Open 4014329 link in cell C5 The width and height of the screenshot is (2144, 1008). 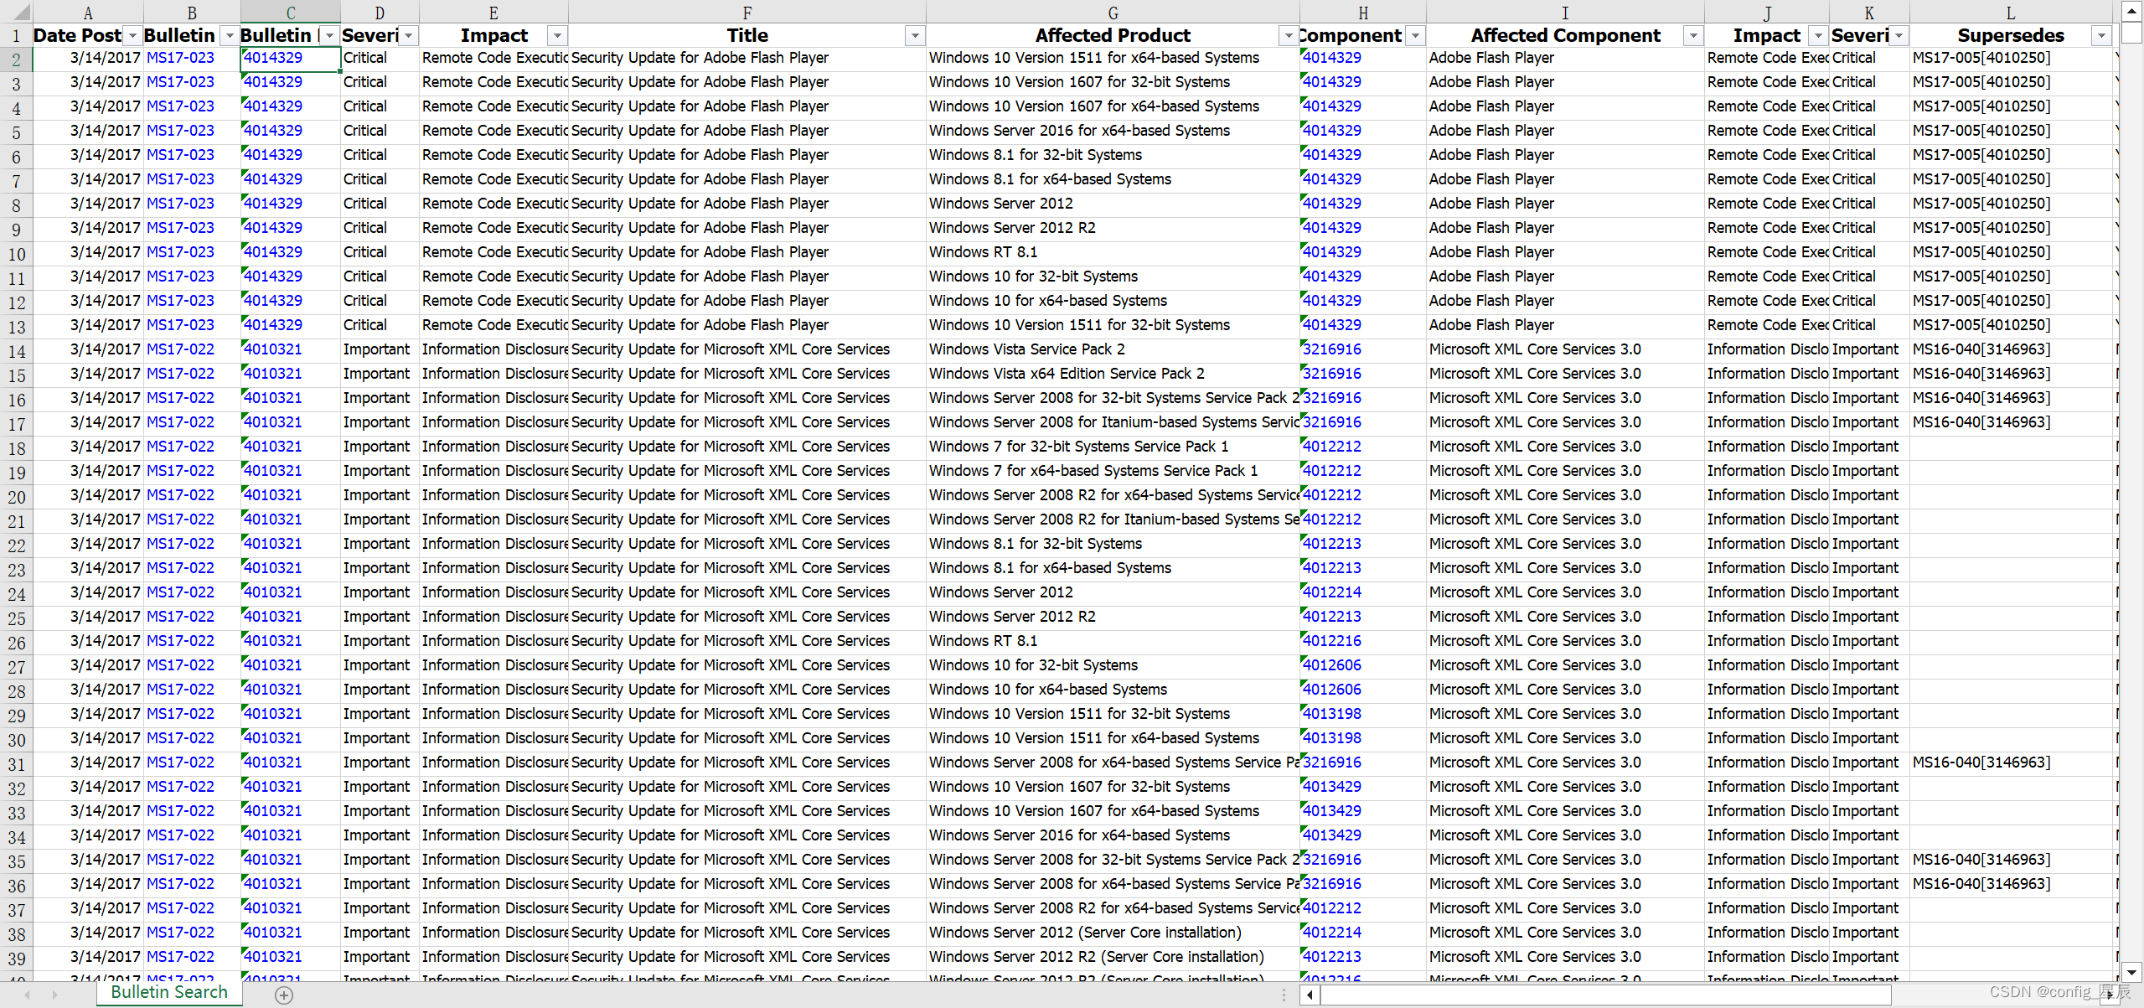coord(273,131)
